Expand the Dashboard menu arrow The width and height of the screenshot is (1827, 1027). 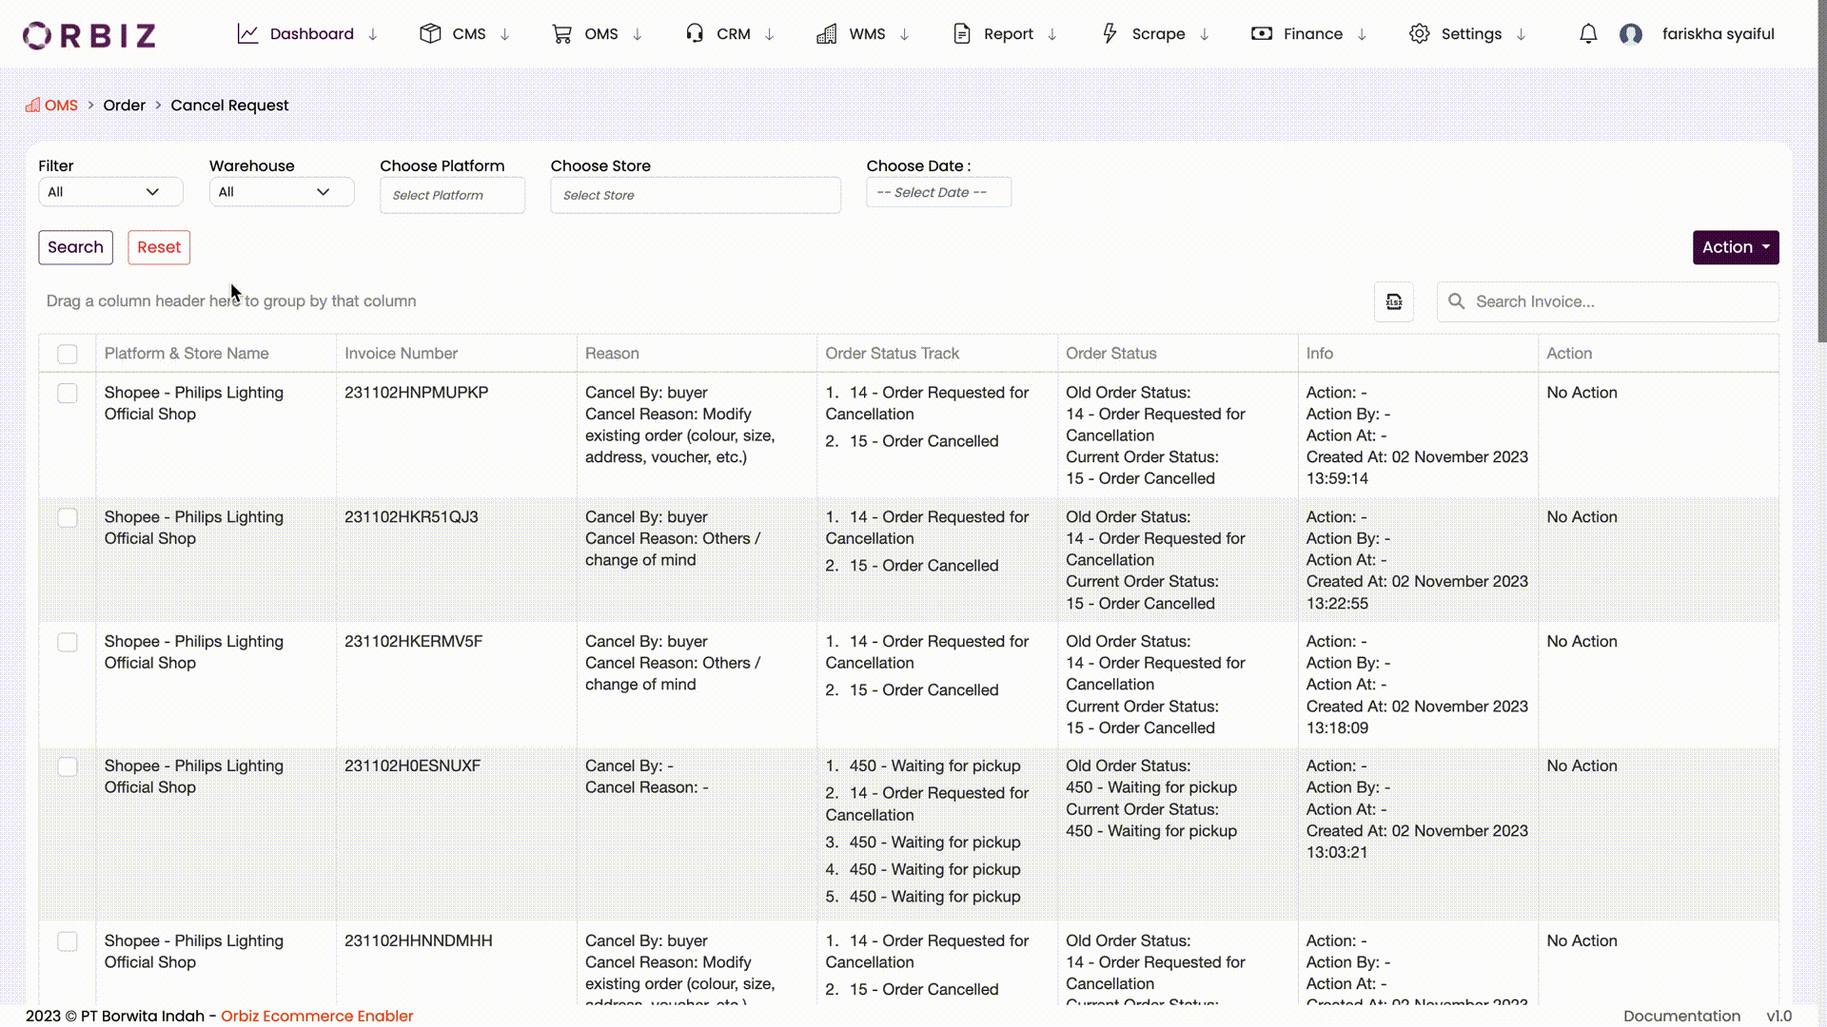(x=373, y=34)
